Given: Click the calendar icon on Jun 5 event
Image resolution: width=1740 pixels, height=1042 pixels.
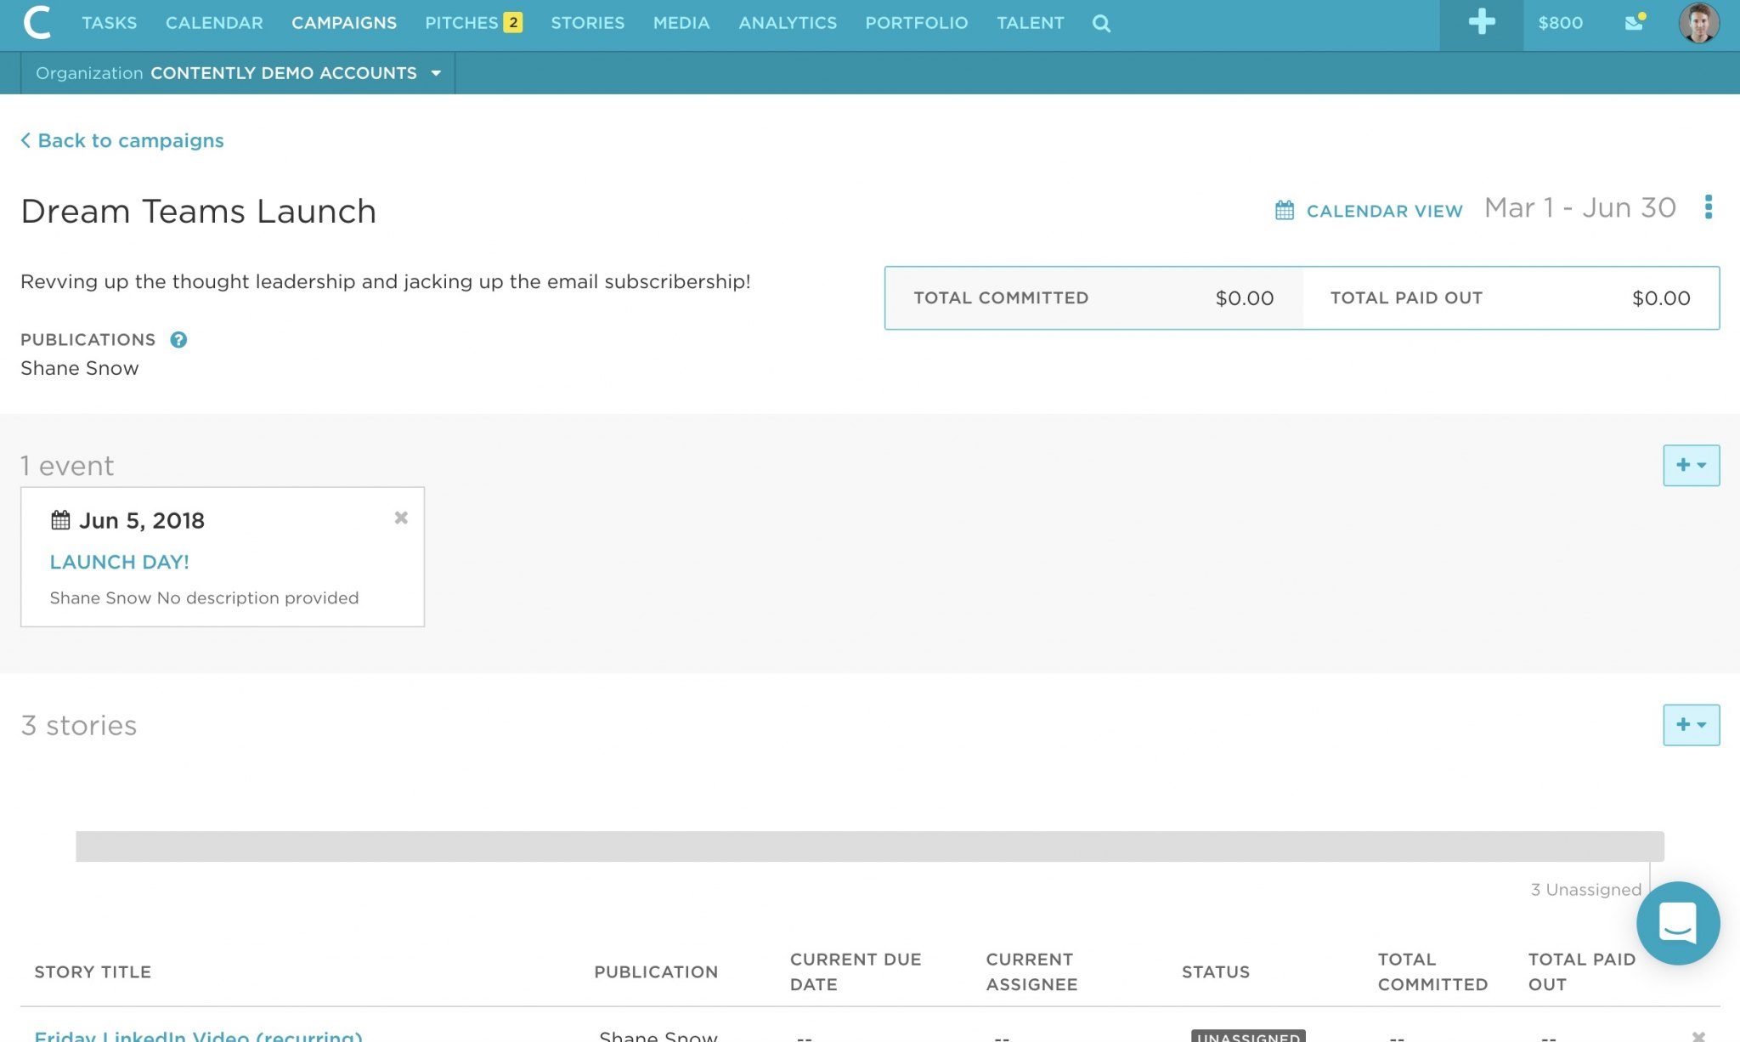Looking at the screenshot, I should tap(59, 519).
